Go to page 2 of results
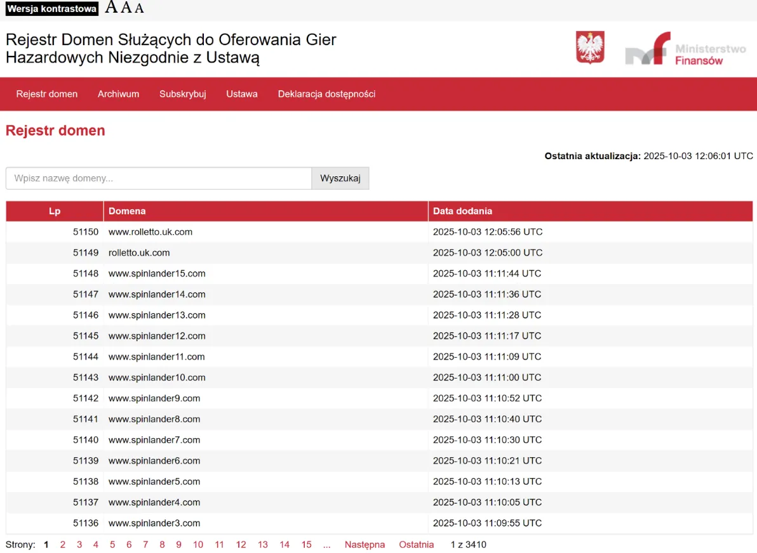This screenshot has height=553, width=757. tap(63, 545)
